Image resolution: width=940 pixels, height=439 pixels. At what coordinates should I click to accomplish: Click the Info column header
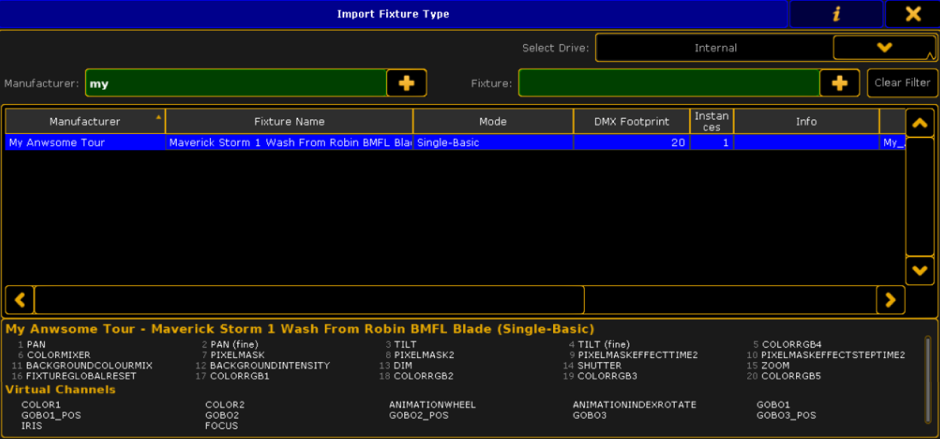point(806,121)
